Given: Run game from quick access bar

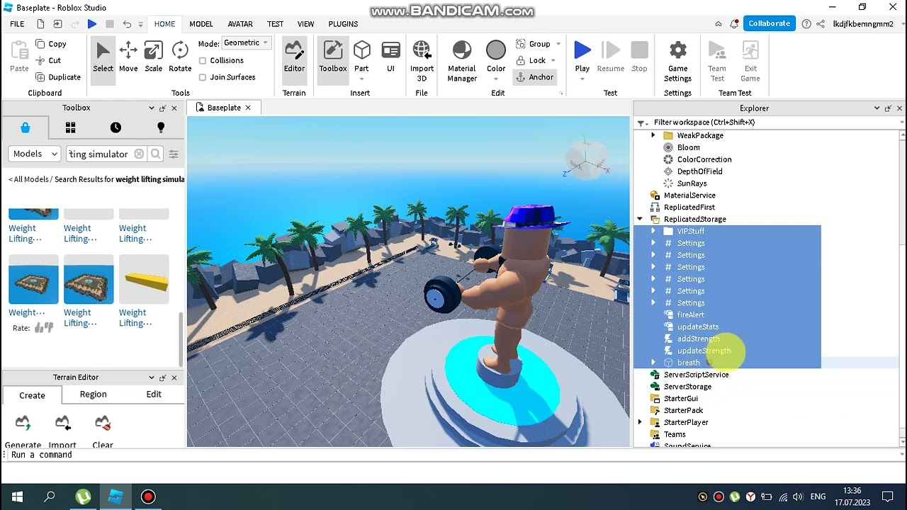Looking at the screenshot, I should (x=92, y=24).
